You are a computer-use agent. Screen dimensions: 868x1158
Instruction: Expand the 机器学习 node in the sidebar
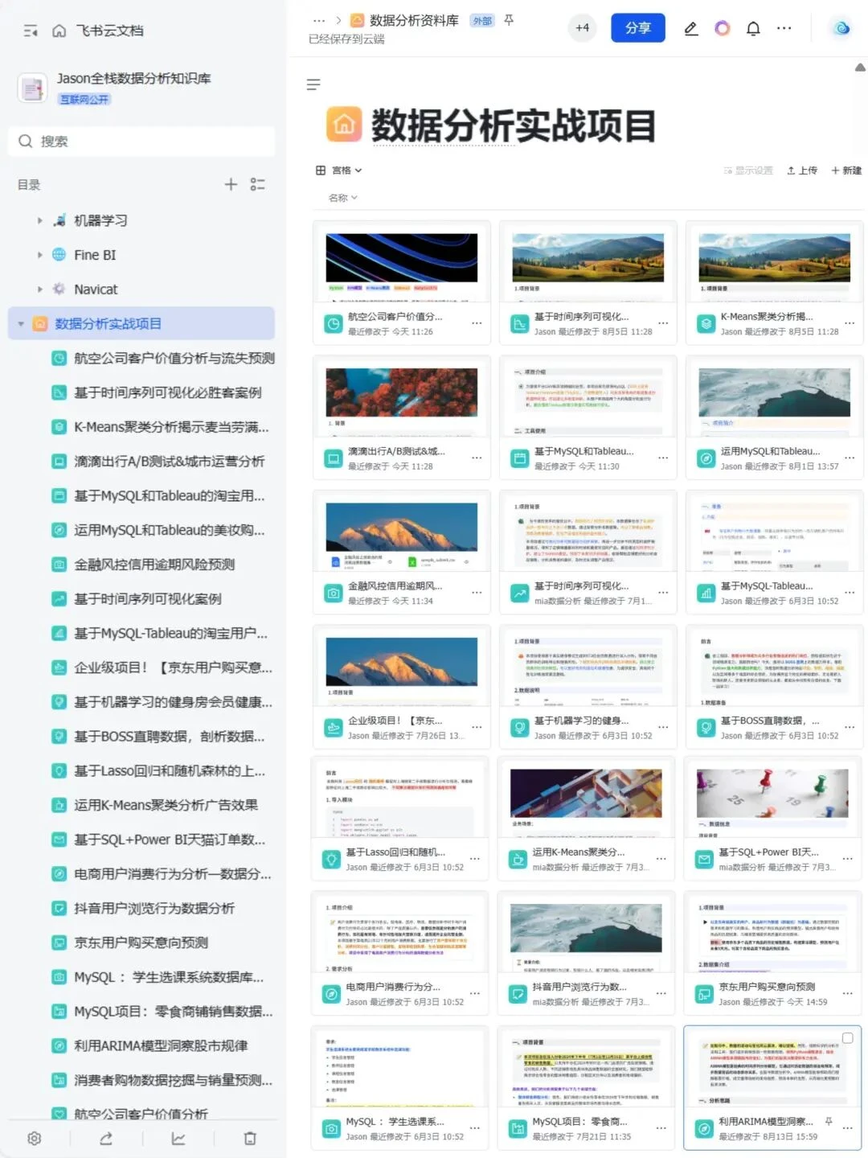point(40,220)
